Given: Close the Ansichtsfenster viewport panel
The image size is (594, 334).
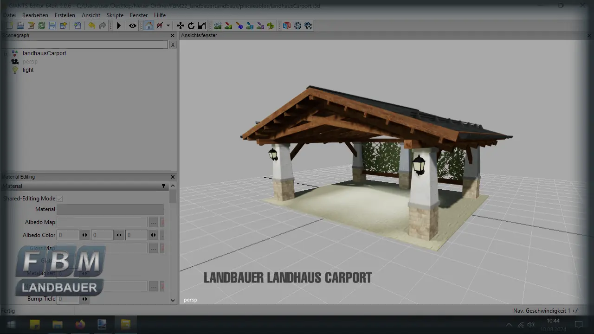Looking at the screenshot, I should [589, 36].
